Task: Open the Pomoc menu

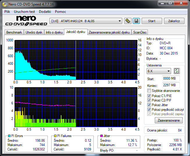Action: (60, 12)
